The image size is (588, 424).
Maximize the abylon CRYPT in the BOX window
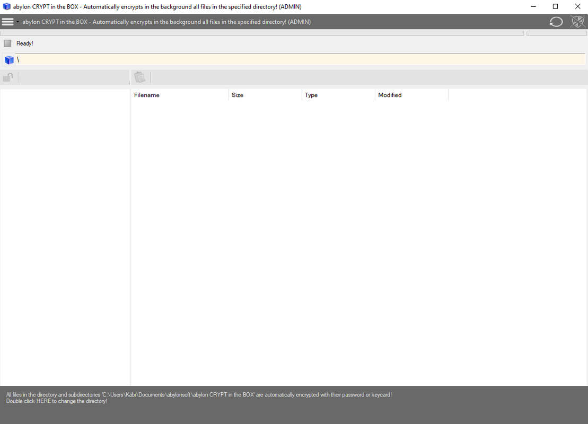tap(555, 6)
